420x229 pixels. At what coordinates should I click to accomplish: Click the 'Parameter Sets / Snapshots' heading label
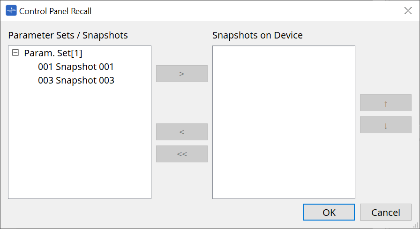click(x=68, y=35)
